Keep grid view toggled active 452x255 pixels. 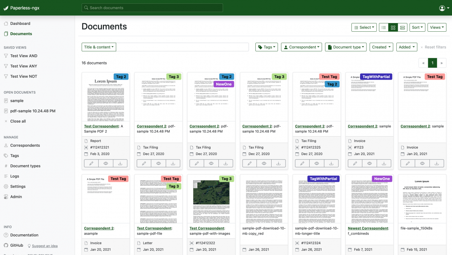tap(393, 27)
